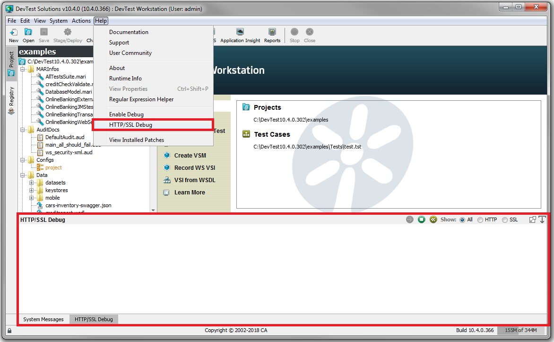The height and width of the screenshot is (342, 554).
Task: Choose Enable Debug in the Help menu
Action: [153, 114]
